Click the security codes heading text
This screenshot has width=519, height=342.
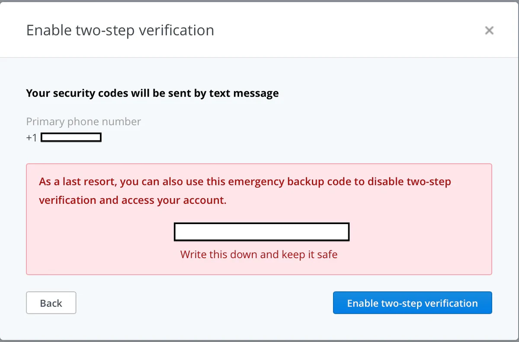pos(152,93)
